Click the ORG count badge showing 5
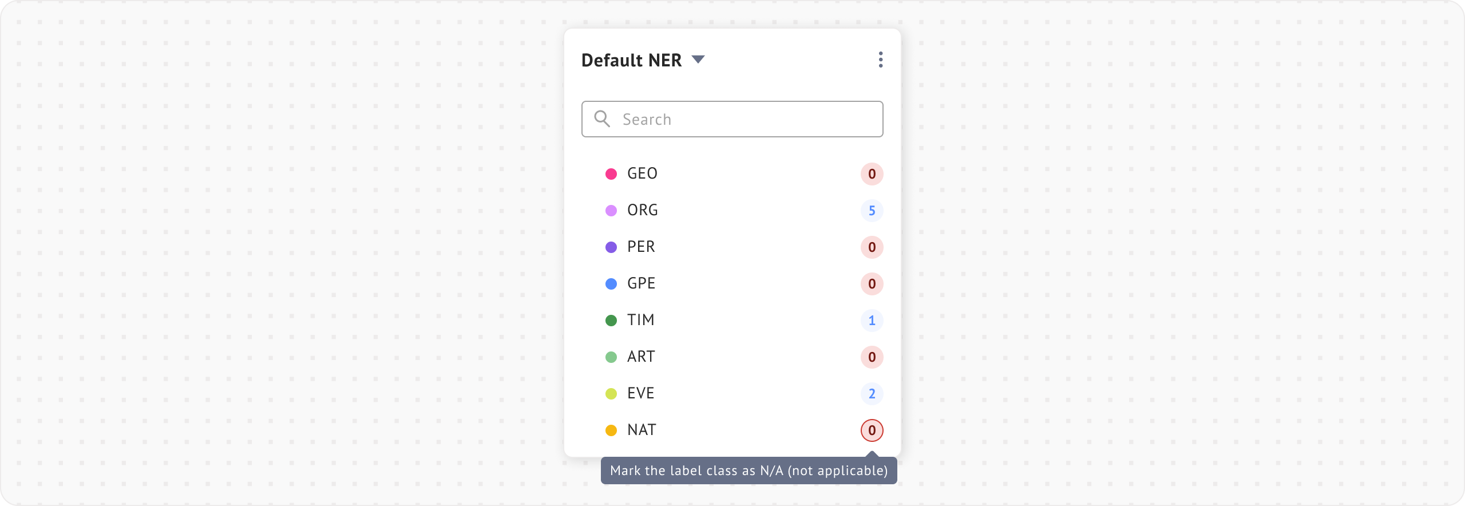The image size is (1465, 506). 872,211
